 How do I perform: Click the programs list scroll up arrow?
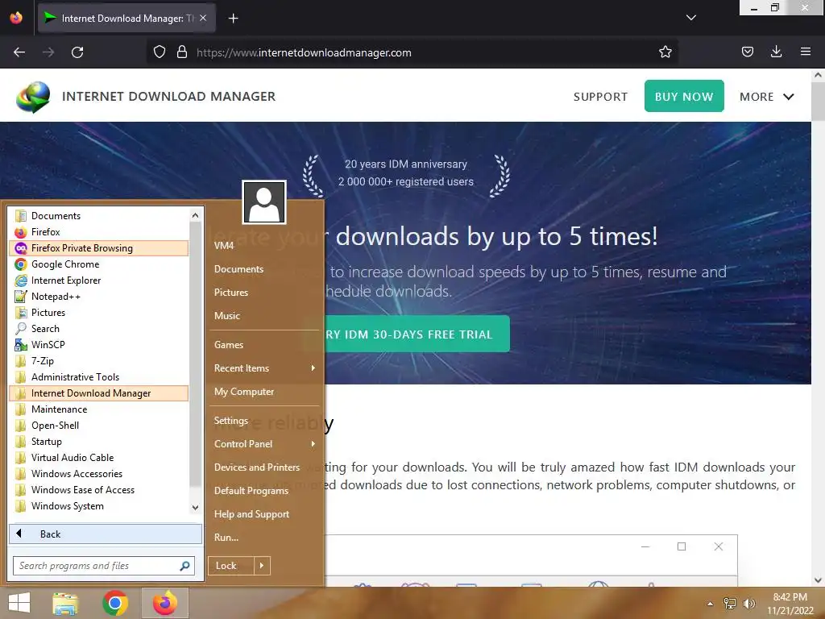[x=195, y=215]
